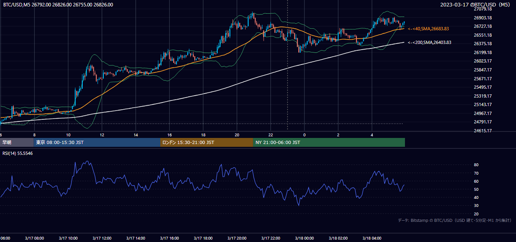Click the RSI scale value 50

tap(476, 189)
